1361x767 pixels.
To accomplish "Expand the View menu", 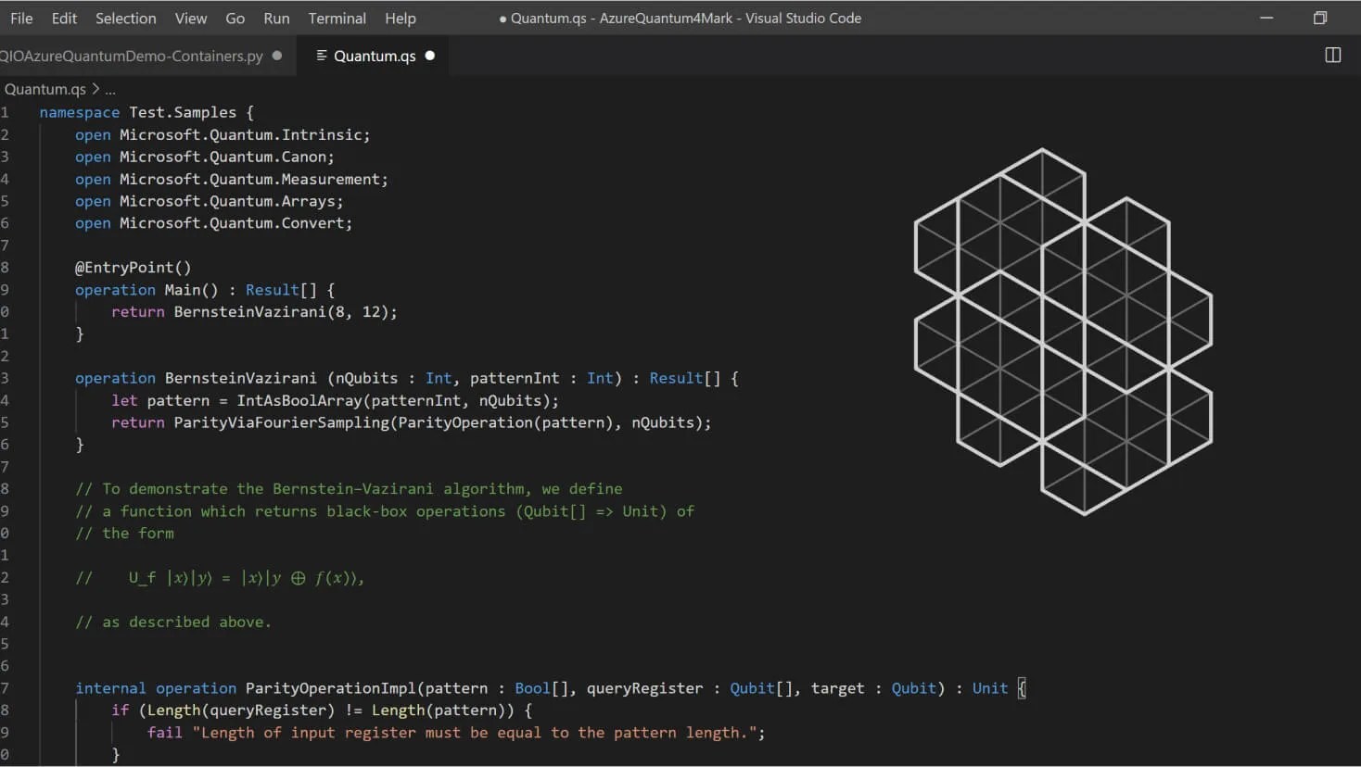I will click(191, 19).
